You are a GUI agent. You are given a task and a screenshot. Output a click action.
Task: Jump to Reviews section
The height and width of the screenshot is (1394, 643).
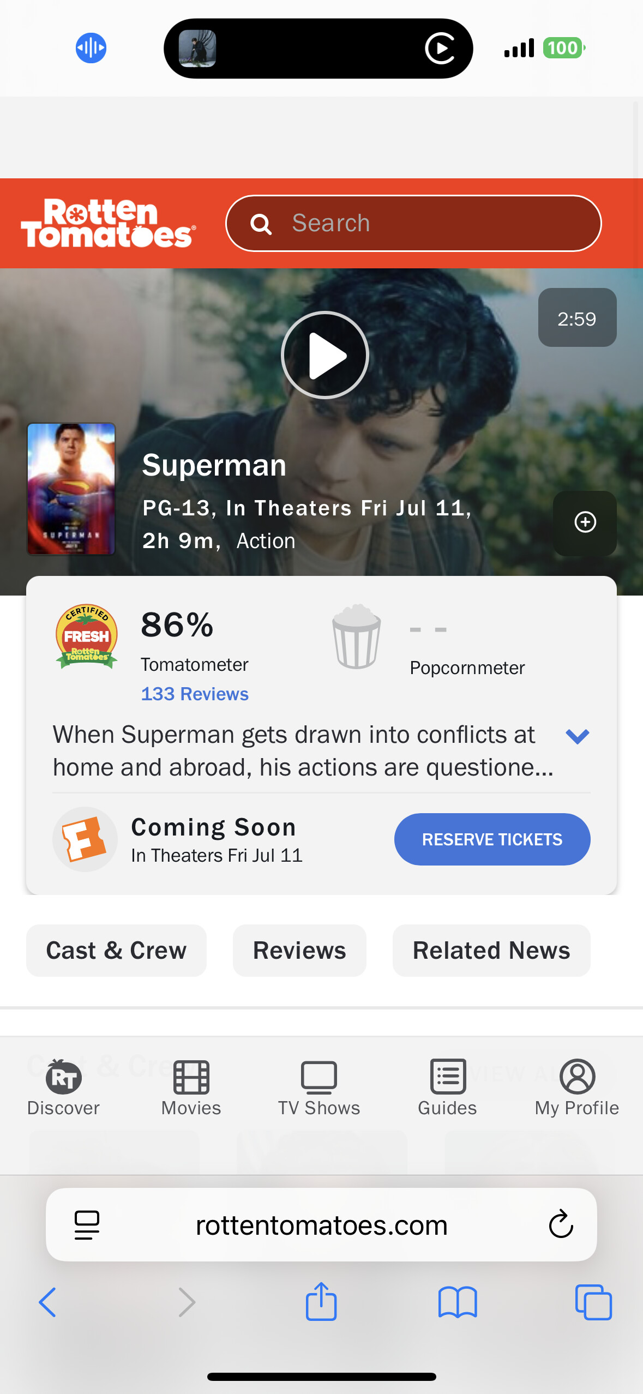point(299,950)
